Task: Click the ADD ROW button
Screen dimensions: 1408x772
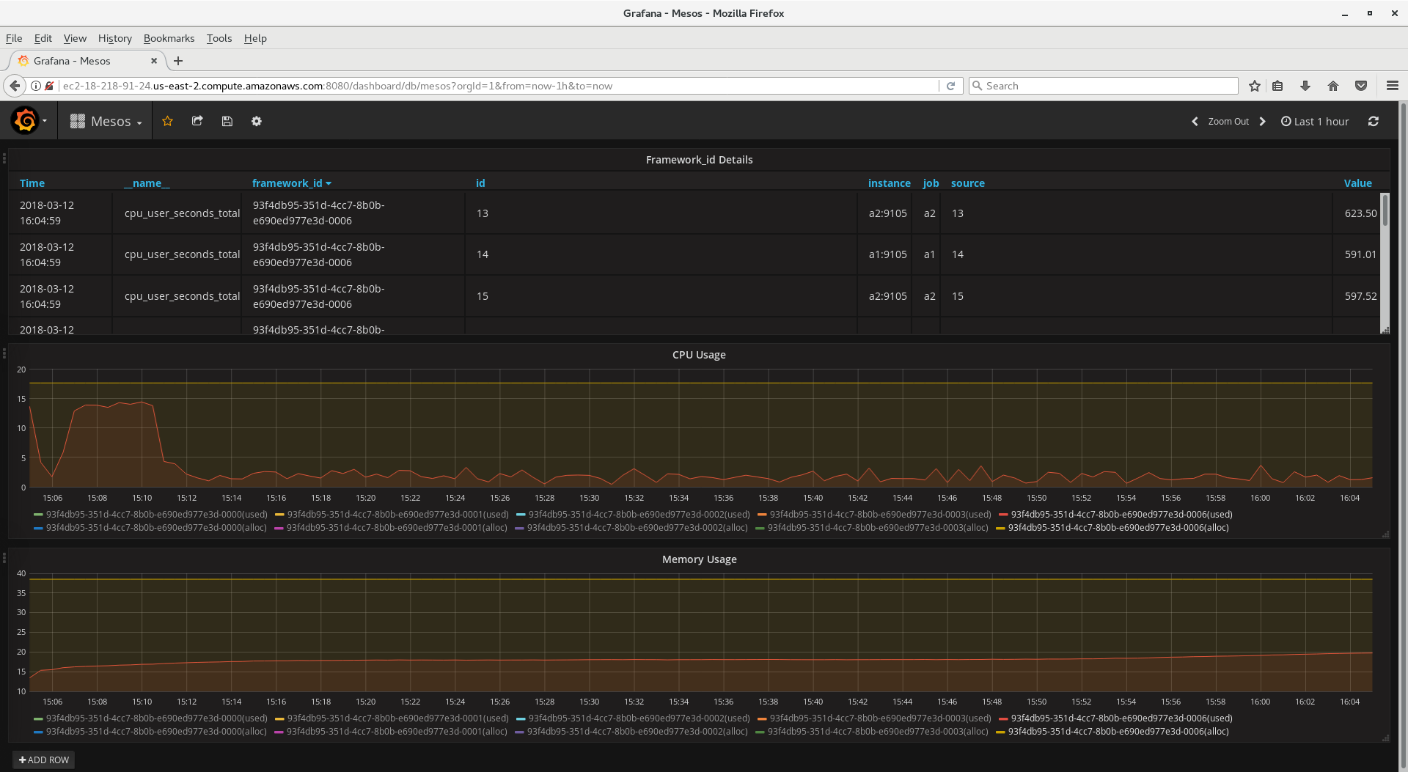Action: click(44, 760)
